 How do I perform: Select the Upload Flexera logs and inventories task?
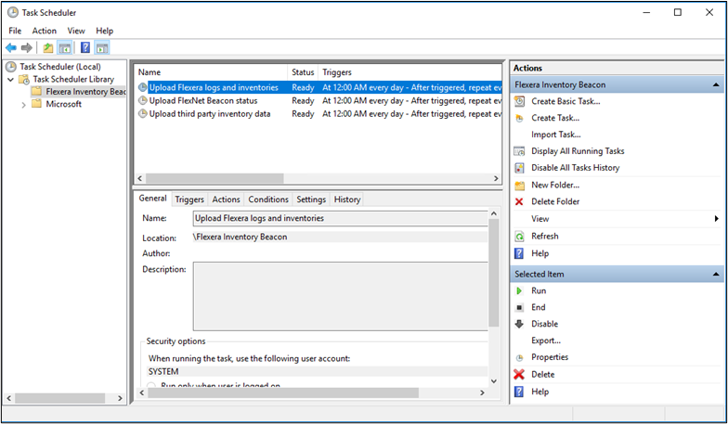tap(319, 87)
